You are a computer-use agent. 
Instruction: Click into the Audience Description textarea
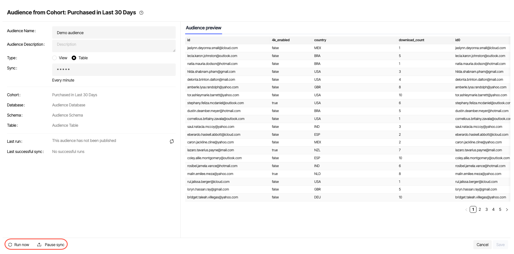(x=114, y=46)
